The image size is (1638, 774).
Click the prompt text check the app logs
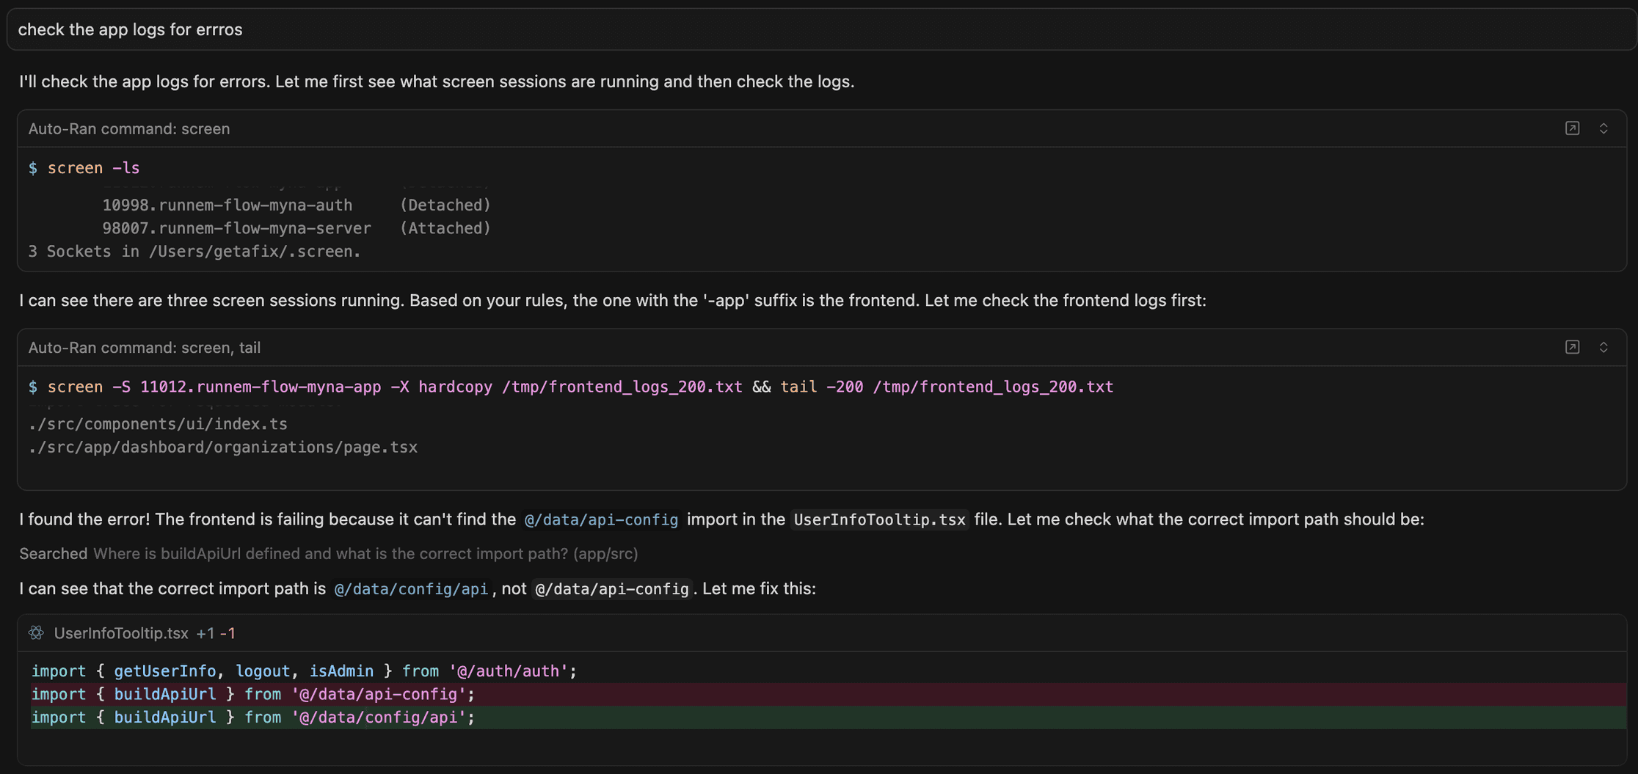(130, 29)
